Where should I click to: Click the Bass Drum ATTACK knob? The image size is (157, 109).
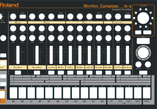click(23, 28)
